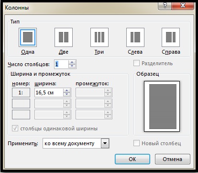
Task: Increase Число столбцов with up arrow
Action: (72, 62)
